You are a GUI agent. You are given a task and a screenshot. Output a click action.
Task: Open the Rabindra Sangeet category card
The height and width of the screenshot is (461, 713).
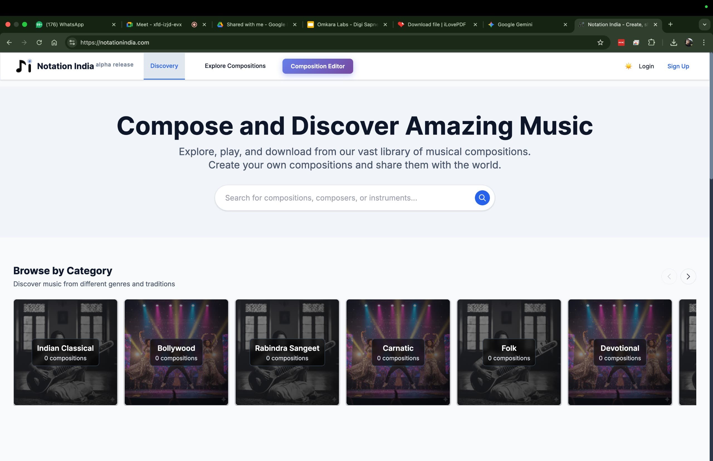tap(287, 352)
